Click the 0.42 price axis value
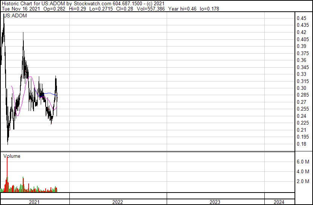 [301, 32]
